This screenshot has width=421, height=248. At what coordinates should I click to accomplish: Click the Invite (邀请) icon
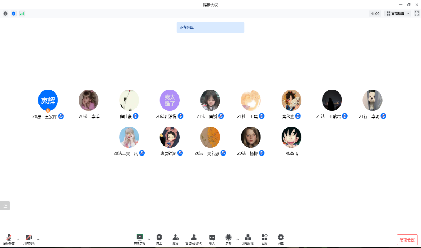(175, 238)
